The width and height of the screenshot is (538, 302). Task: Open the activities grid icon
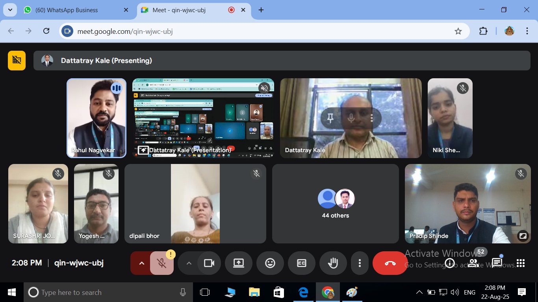click(521, 263)
